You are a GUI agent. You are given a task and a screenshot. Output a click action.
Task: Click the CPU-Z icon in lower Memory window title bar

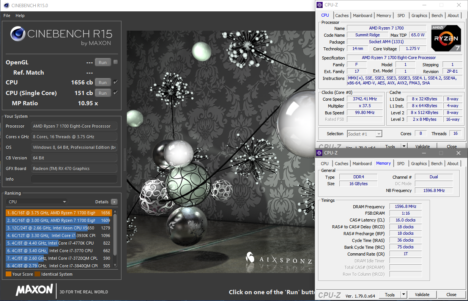coord(319,153)
